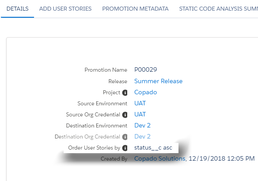
Task: Click the Promotion Name field label
Action: 106,70
